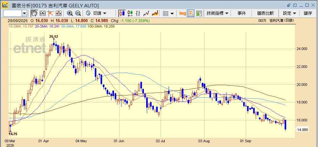This screenshot has height=147, width=318.
Task: Switch to green-red candlestick chart type
Action: pos(130,13)
